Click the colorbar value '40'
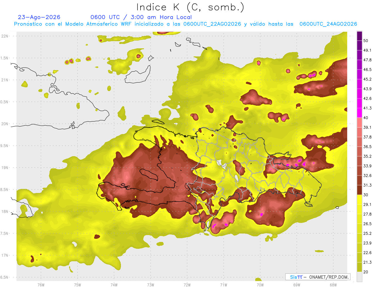This screenshot has width=374, height=289. pyautogui.click(x=366, y=118)
